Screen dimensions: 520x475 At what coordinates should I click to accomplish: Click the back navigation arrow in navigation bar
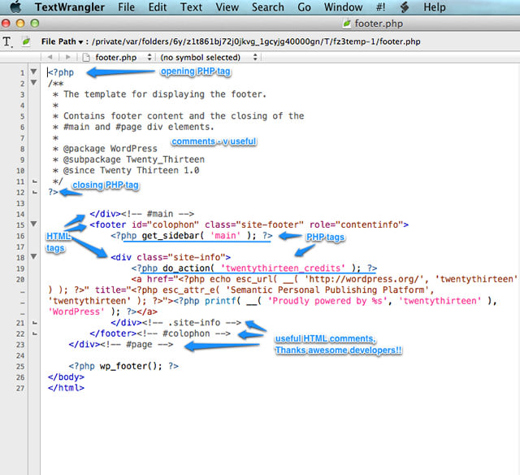click(x=50, y=58)
